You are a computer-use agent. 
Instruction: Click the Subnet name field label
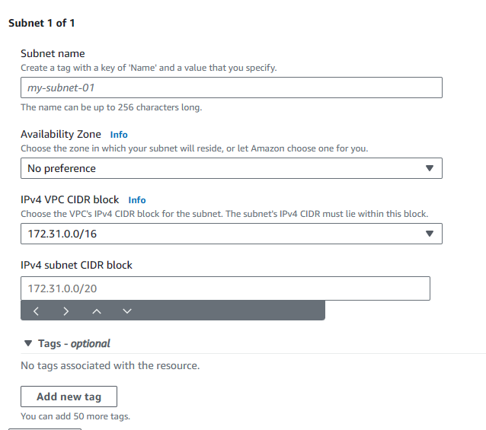click(x=53, y=53)
